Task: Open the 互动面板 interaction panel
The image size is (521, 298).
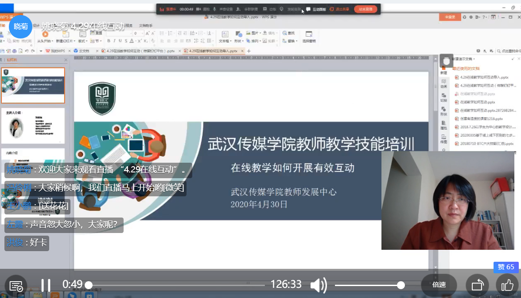Action: coord(316,9)
